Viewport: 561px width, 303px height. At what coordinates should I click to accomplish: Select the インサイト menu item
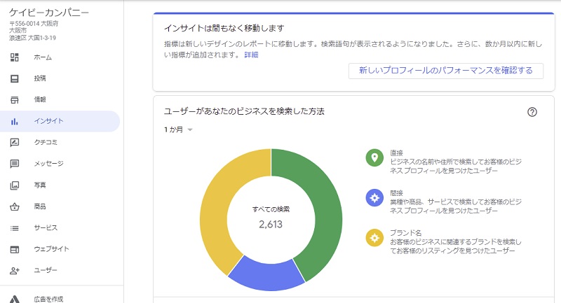[48, 121]
